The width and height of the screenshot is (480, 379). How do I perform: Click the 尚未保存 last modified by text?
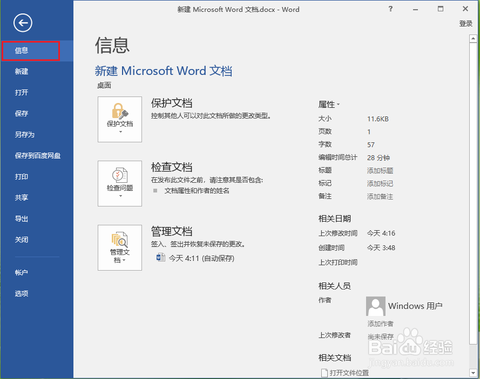pos(381,337)
